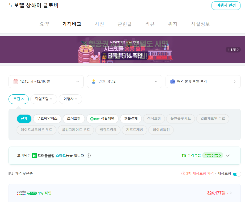The image size is (245, 202).
Task: Open the 사진 tab
Action: click(x=99, y=24)
